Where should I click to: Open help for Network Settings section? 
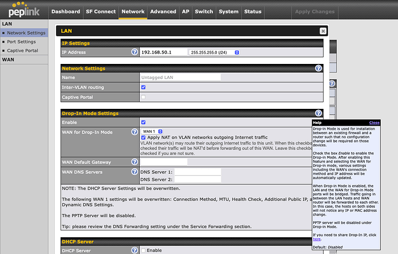point(318,68)
